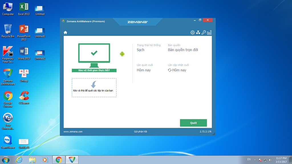Restore down the Zemana window
This screenshot has height=164, width=292.
click(200, 20)
